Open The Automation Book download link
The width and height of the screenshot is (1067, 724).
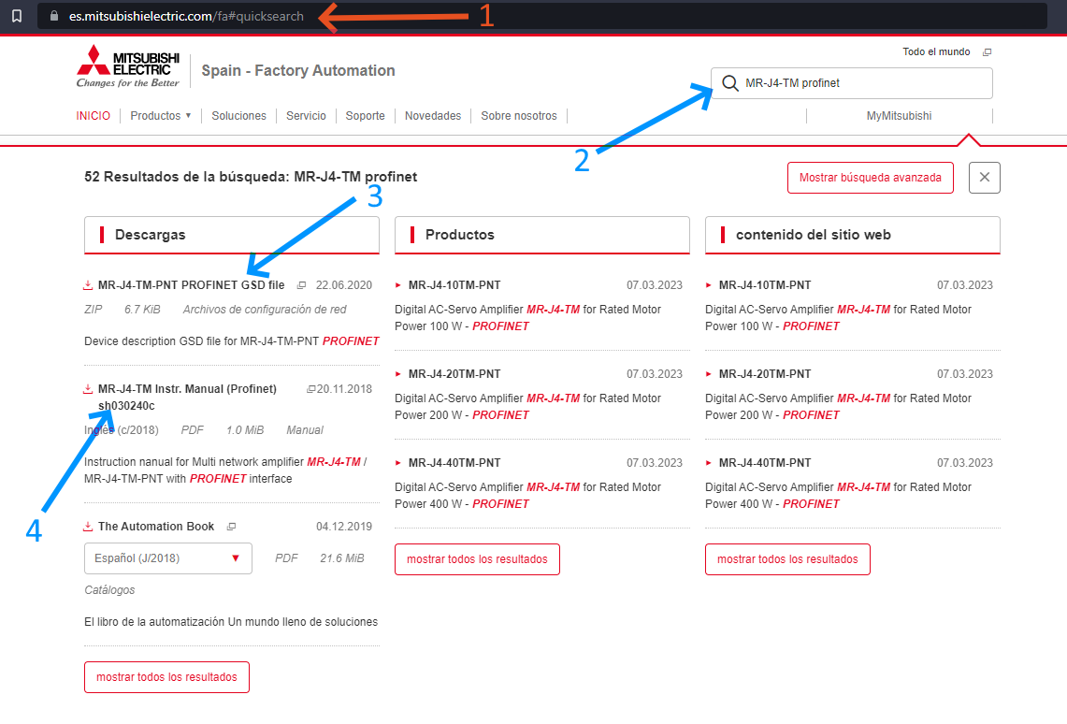[156, 527]
